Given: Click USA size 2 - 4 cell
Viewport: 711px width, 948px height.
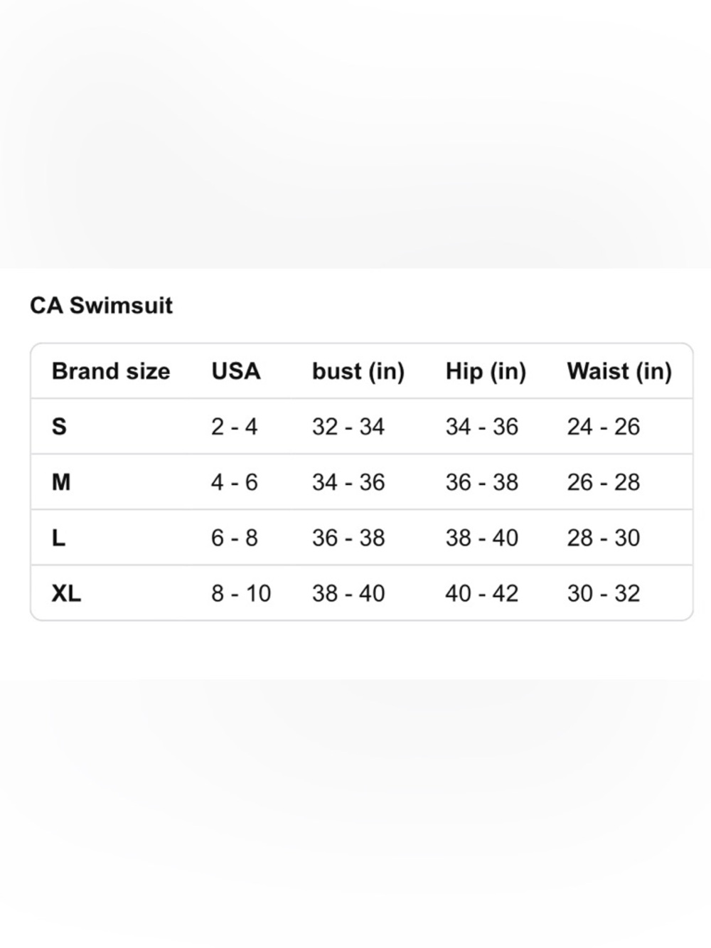Looking at the screenshot, I should pyautogui.click(x=234, y=427).
